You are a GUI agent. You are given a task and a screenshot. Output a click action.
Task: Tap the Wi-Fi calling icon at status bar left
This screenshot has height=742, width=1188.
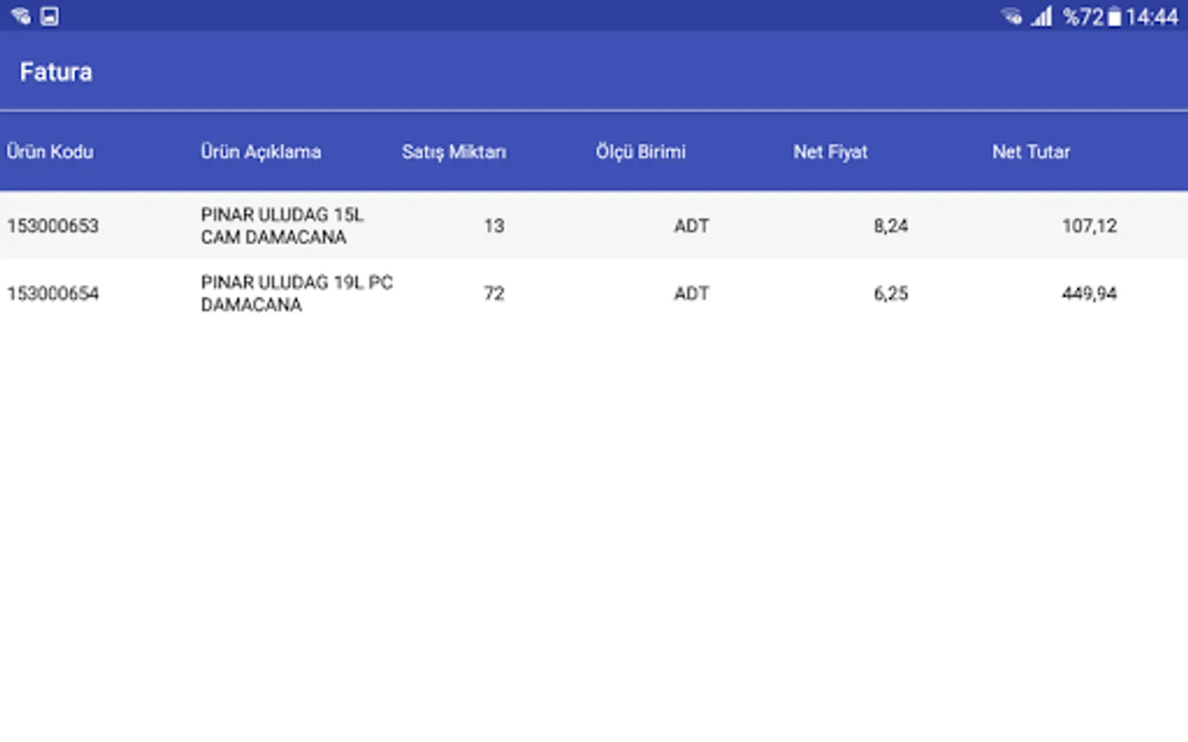[x=21, y=16]
